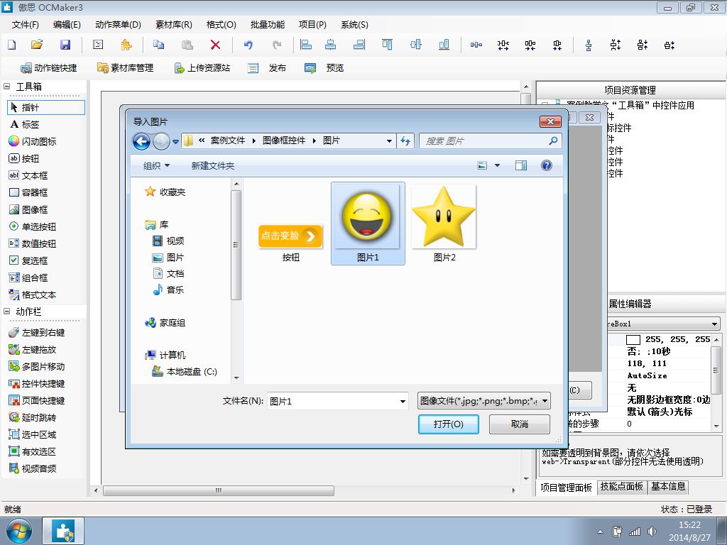
Task: Click Upload to resource station
Action: (202, 68)
